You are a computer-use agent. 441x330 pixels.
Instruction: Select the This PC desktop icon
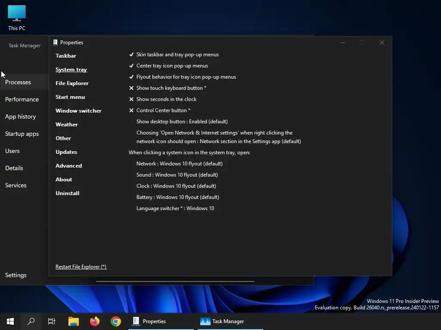17,18
